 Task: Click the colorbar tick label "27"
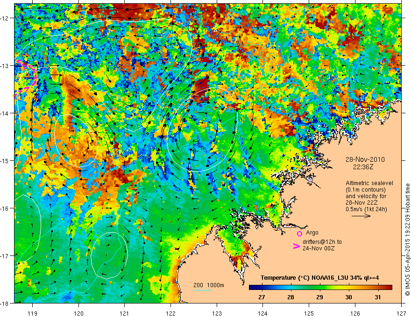pyautogui.click(x=262, y=297)
